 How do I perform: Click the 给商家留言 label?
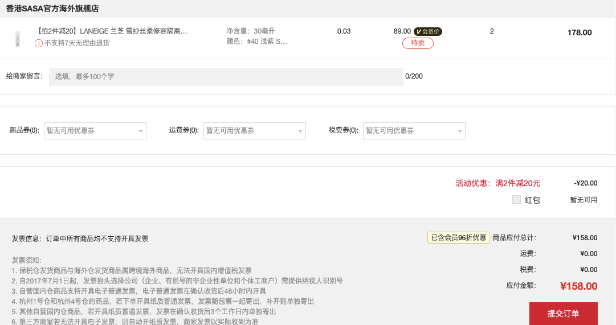pos(25,76)
